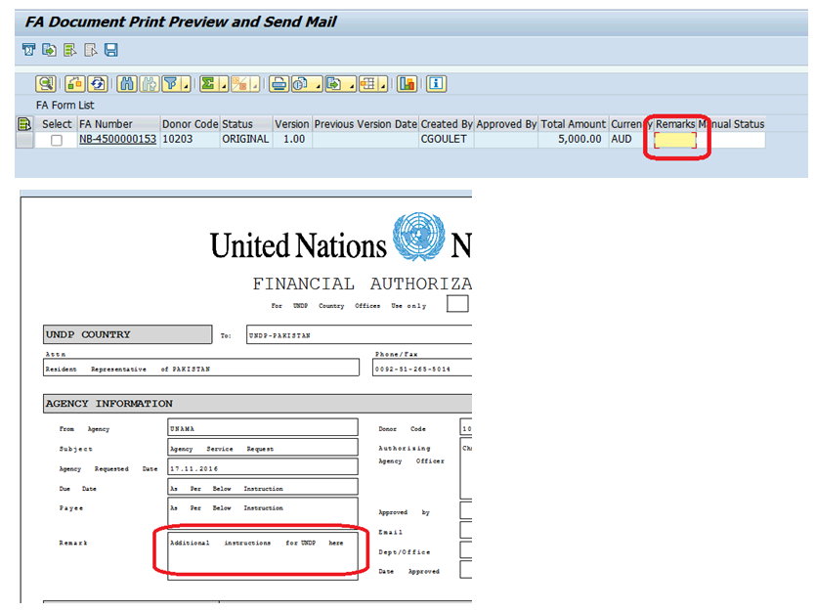
Task: Check the UNDP Country Offices Use only box
Action: tap(457, 303)
